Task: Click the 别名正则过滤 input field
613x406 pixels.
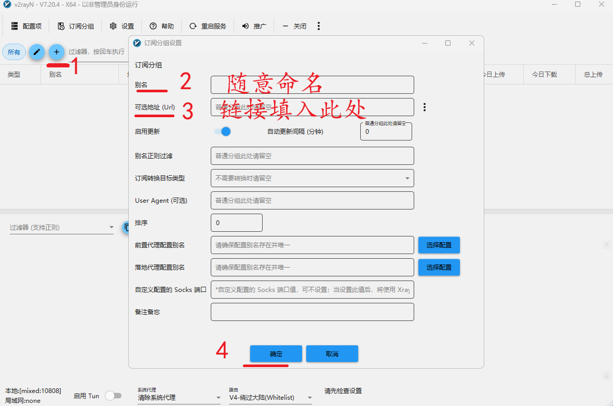Action: tap(312, 156)
